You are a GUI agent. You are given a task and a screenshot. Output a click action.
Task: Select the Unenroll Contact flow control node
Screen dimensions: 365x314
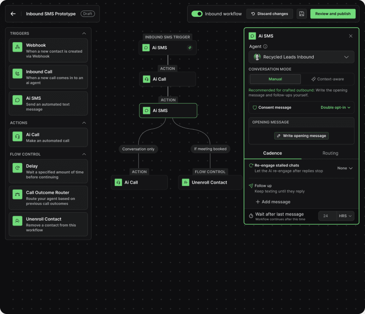[x=210, y=182]
